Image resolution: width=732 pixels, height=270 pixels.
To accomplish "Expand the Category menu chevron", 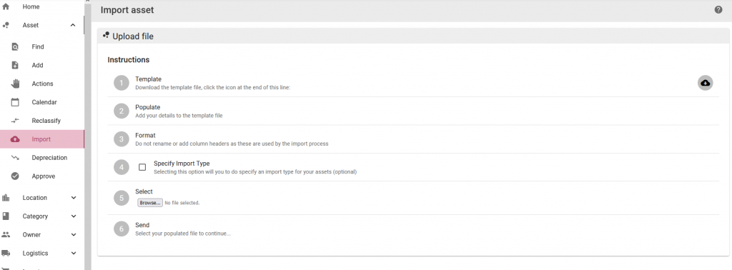I will 74,216.
